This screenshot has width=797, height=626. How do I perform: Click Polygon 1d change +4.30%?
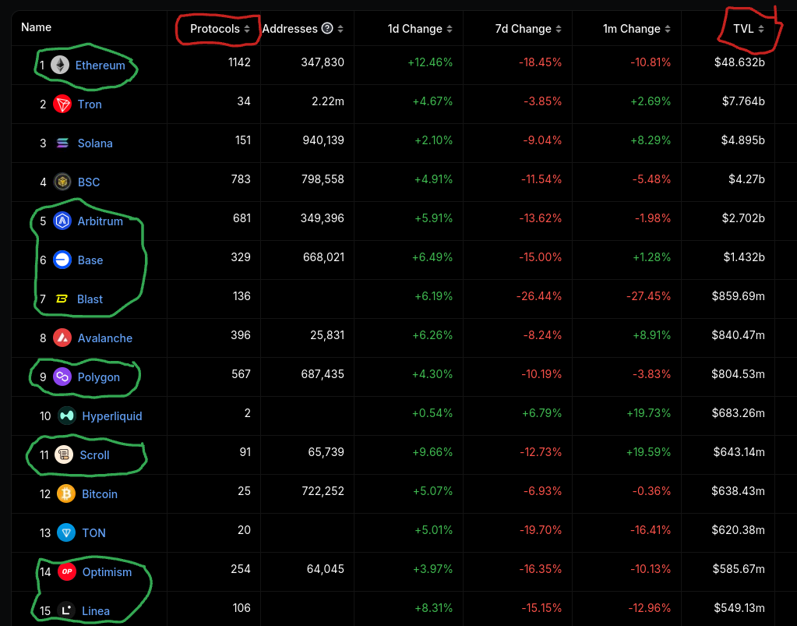pyautogui.click(x=434, y=373)
